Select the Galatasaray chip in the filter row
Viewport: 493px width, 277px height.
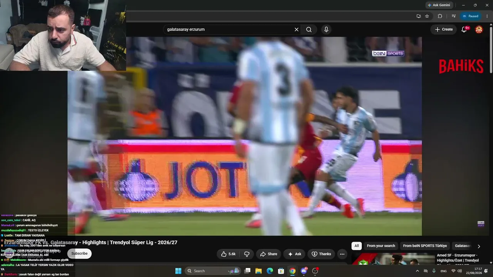463,246
